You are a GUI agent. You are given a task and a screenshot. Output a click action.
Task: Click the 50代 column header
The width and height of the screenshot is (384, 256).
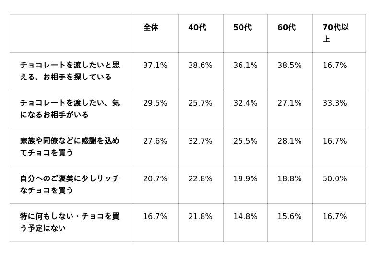point(242,28)
